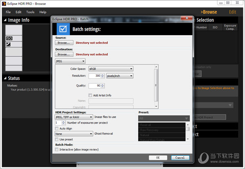Collapse the Image Info panel triangle

[x=5, y=20]
